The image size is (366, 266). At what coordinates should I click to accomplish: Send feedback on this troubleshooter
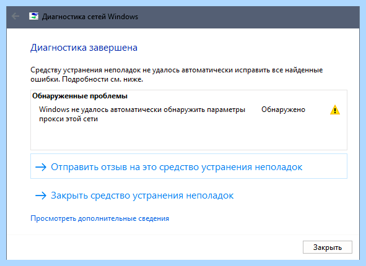click(189, 166)
